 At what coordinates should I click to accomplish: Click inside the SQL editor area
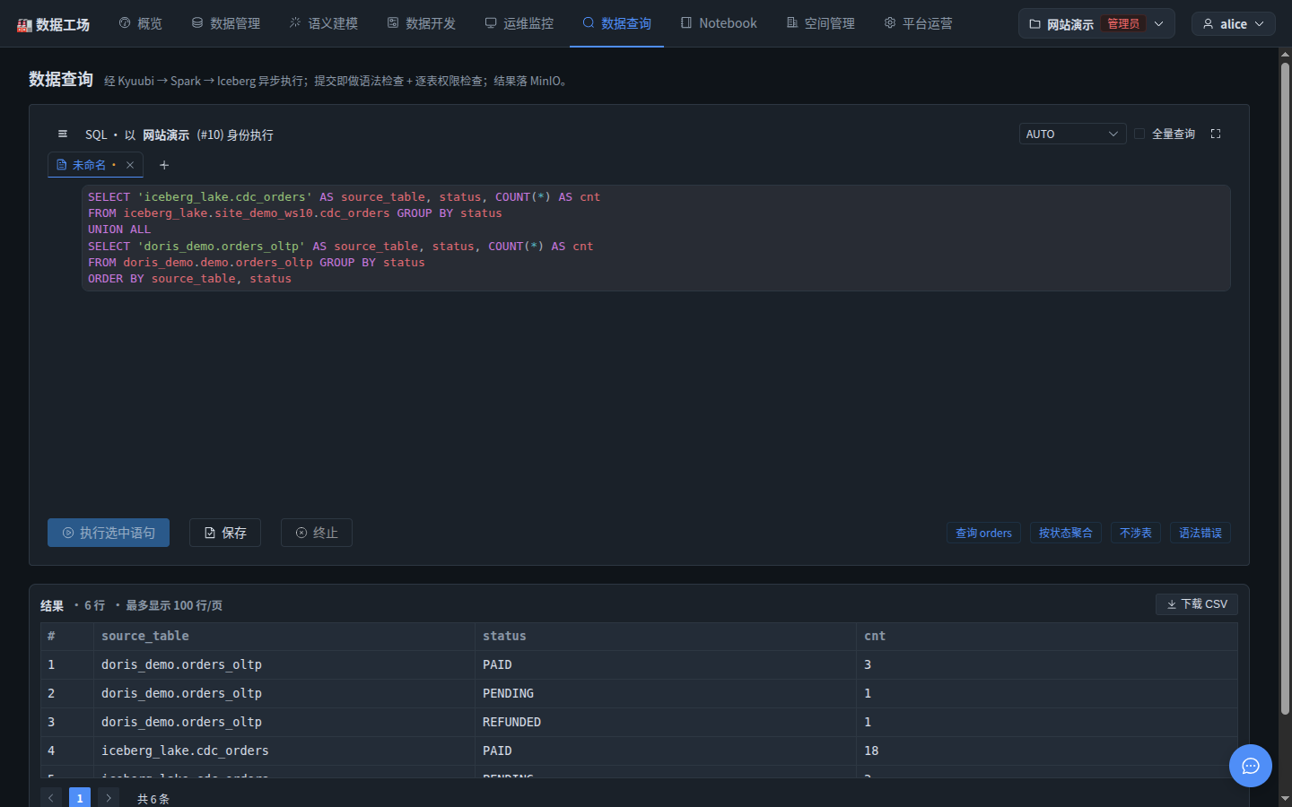point(656,238)
